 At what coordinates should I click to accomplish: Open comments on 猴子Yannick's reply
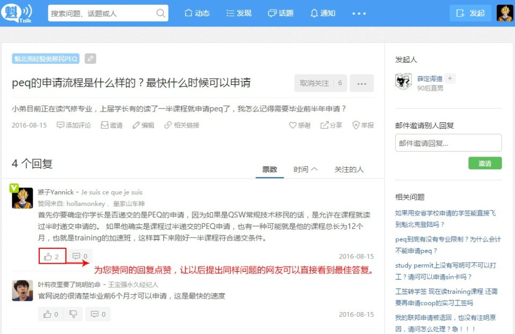pos(80,256)
